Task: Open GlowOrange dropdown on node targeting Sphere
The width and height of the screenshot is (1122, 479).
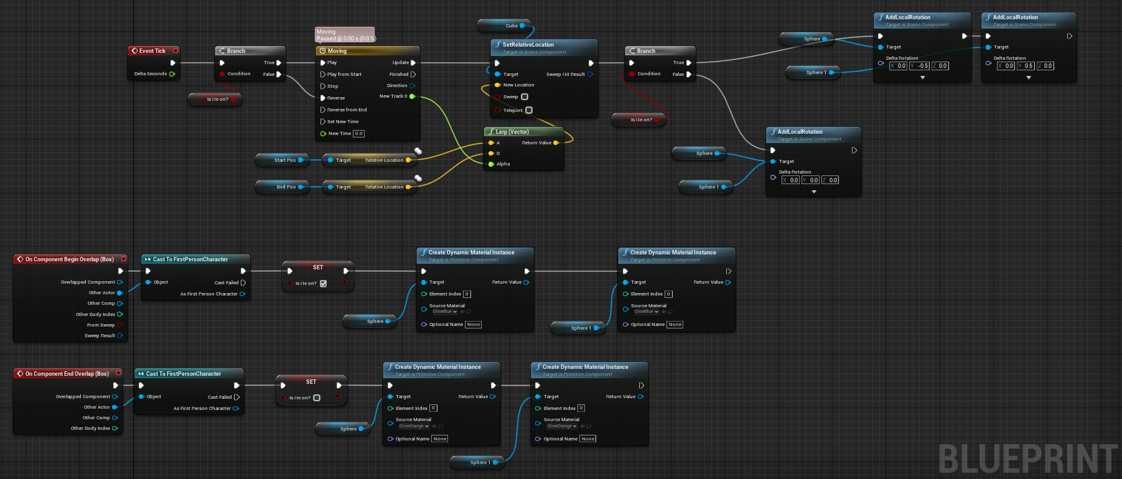Action: [x=414, y=426]
